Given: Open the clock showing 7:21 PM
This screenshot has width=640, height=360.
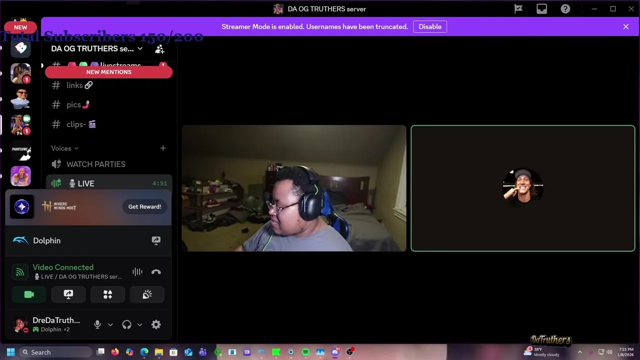Looking at the screenshot, I should (626, 352).
